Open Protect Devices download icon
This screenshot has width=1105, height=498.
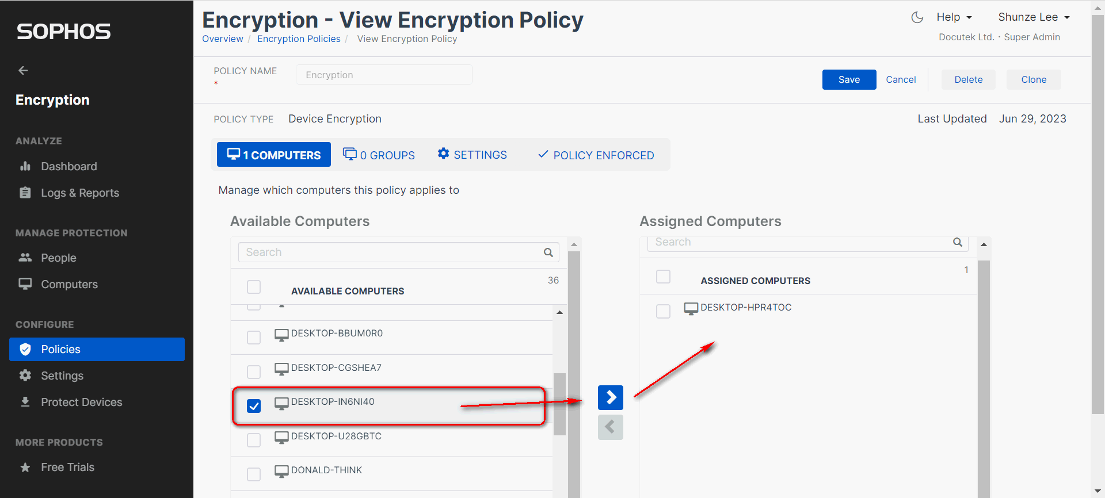pos(25,402)
